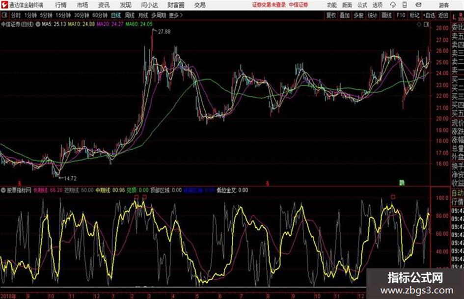Click the 28.00 price axis label
This screenshot has width=464, height=299.
pos(442,28)
